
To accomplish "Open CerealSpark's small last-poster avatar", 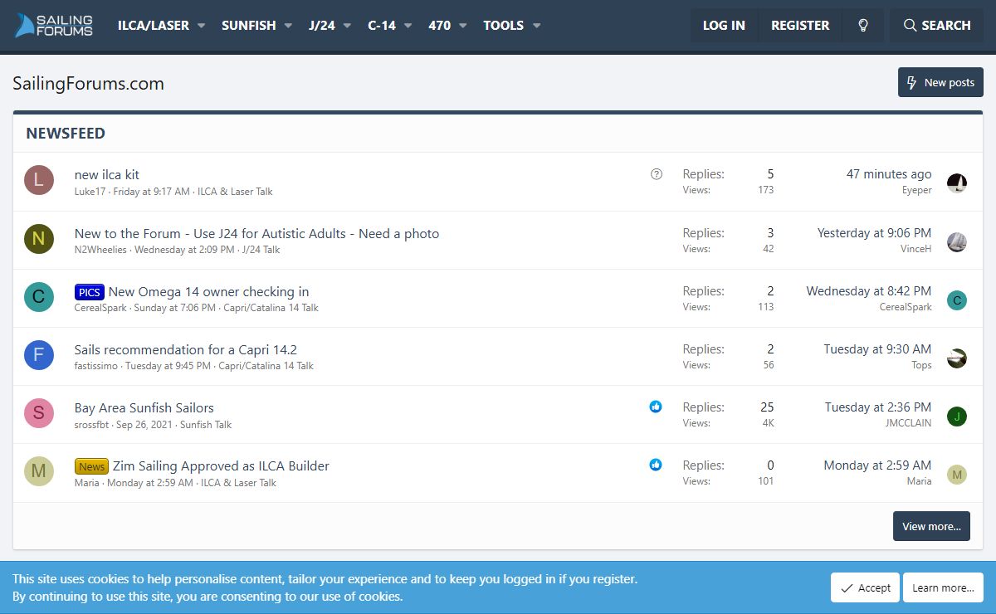I will (957, 300).
